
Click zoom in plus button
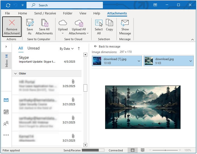coord(180,150)
